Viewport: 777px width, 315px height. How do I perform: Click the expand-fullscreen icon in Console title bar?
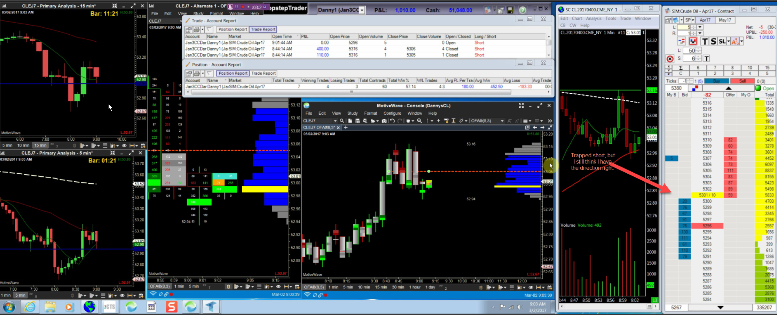(x=521, y=106)
